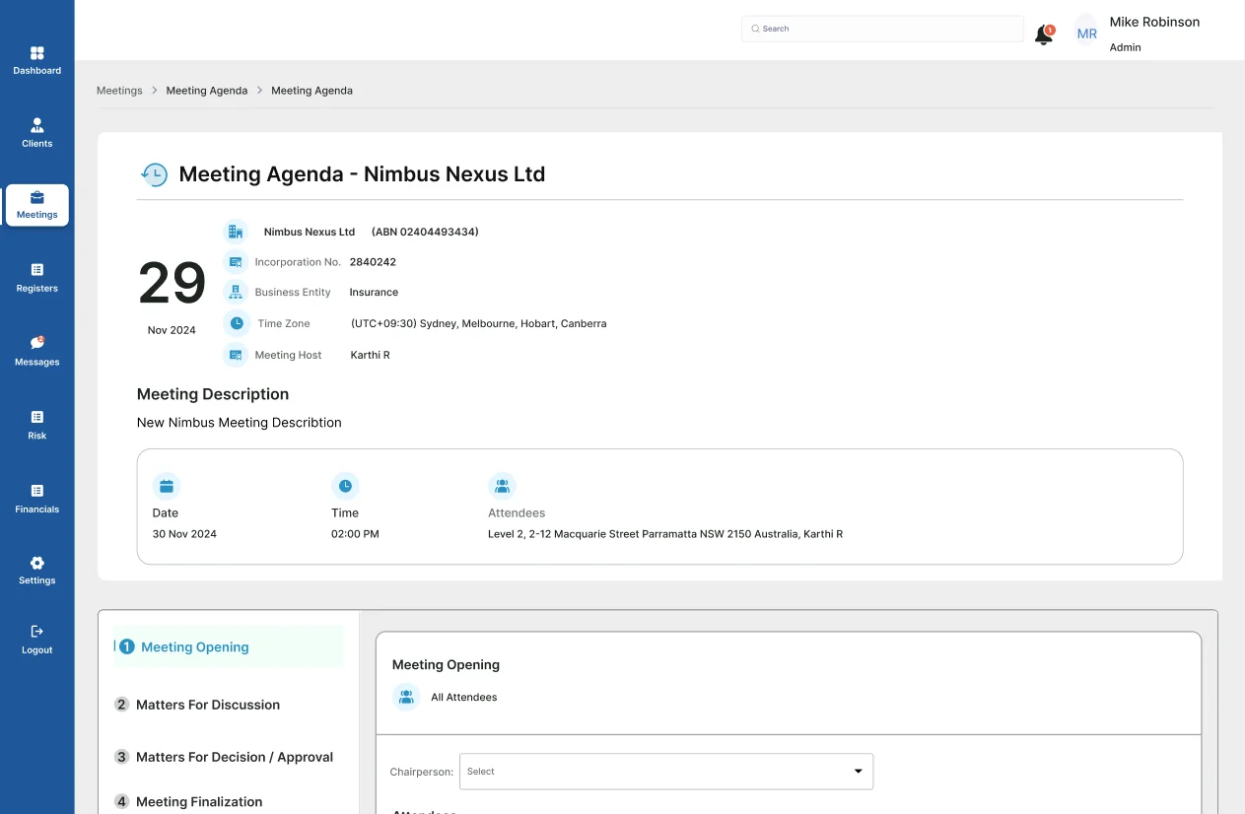The image size is (1245, 814).
Task: Click the Search input field
Action: point(882,29)
